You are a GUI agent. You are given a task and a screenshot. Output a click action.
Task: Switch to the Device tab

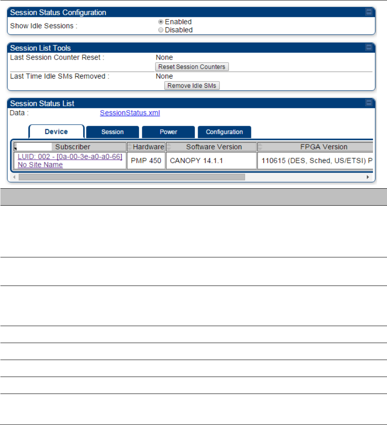point(56,132)
